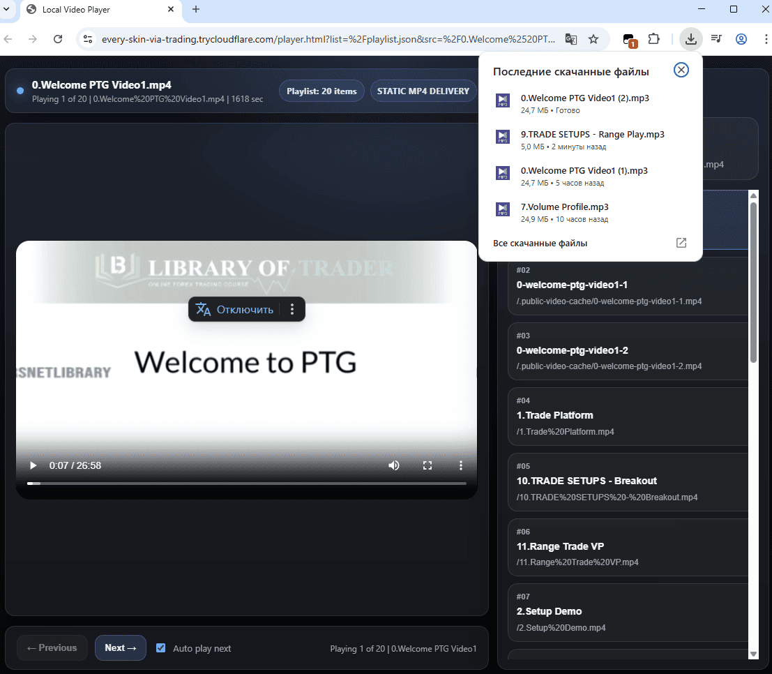The height and width of the screenshot is (674, 772).
Task: Open site information icon in address bar
Action: [x=88, y=39]
